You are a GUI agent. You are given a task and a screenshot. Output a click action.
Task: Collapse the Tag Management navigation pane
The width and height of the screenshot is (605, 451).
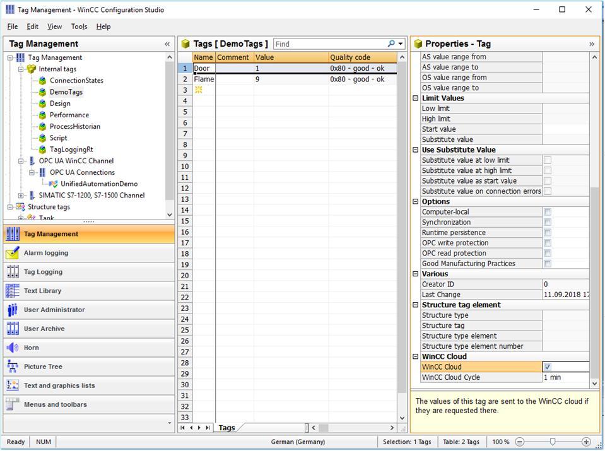[x=167, y=44]
